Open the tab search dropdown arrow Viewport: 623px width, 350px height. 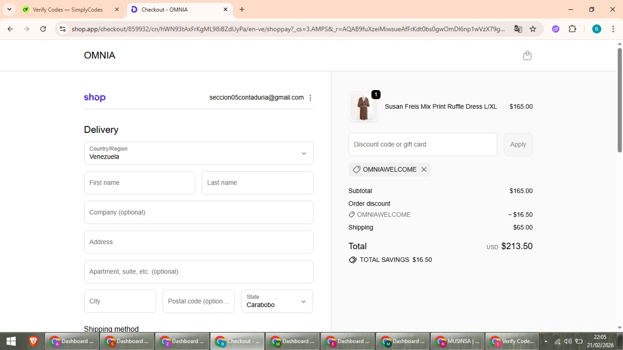tap(9, 9)
